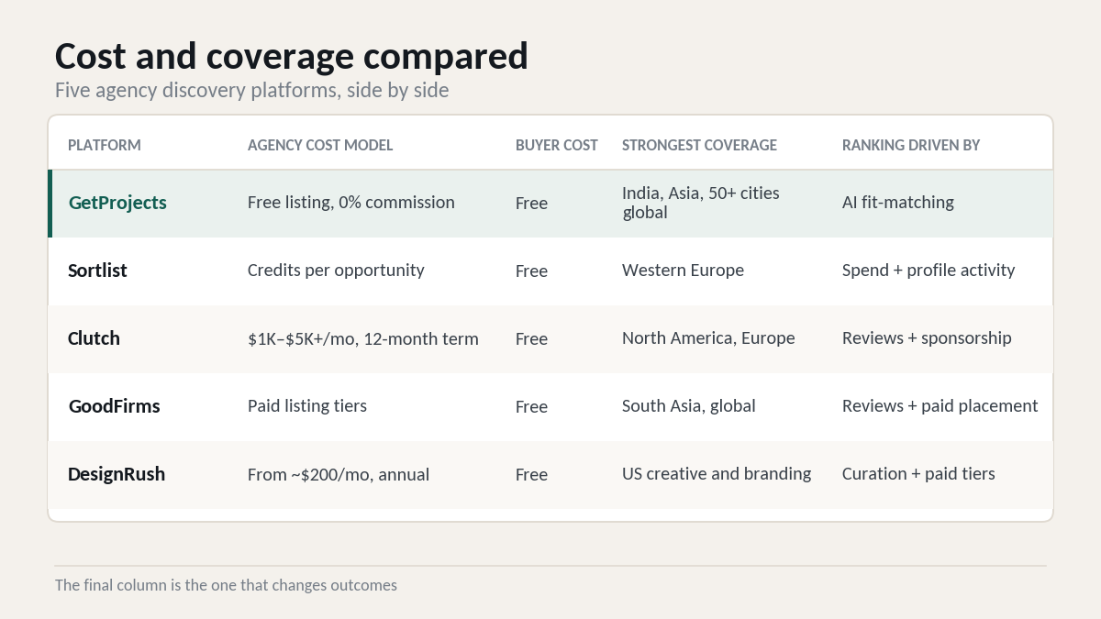Click 'Reviews + paid placement' cell
Image resolution: width=1101 pixels, height=619 pixels.
(940, 406)
